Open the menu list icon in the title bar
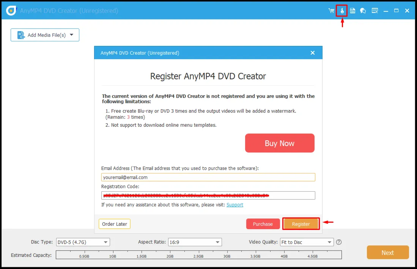The width and height of the screenshot is (417, 269). point(375,11)
